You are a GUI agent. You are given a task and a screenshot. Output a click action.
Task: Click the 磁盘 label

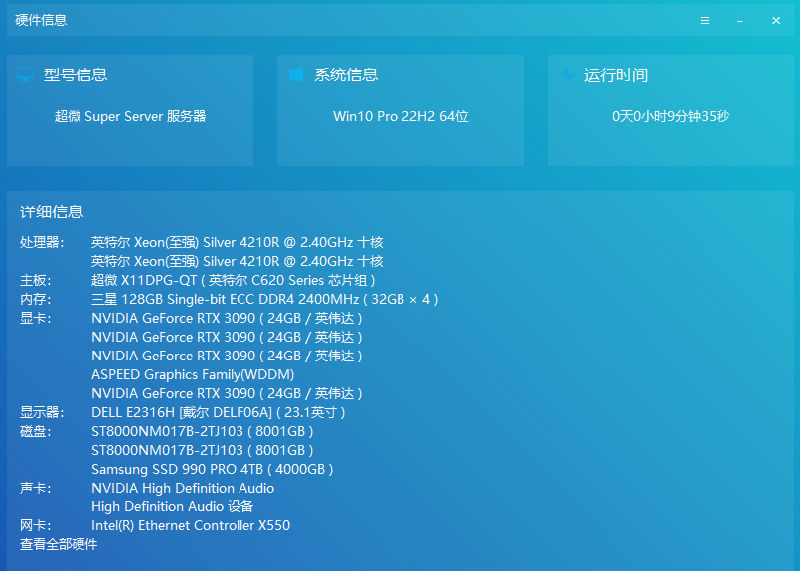click(35, 431)
